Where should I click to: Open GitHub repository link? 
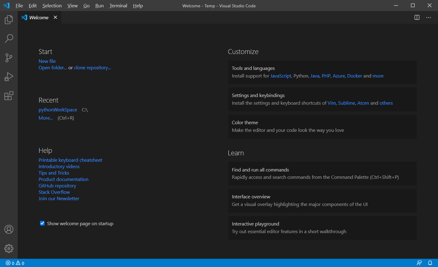[57, 186]
